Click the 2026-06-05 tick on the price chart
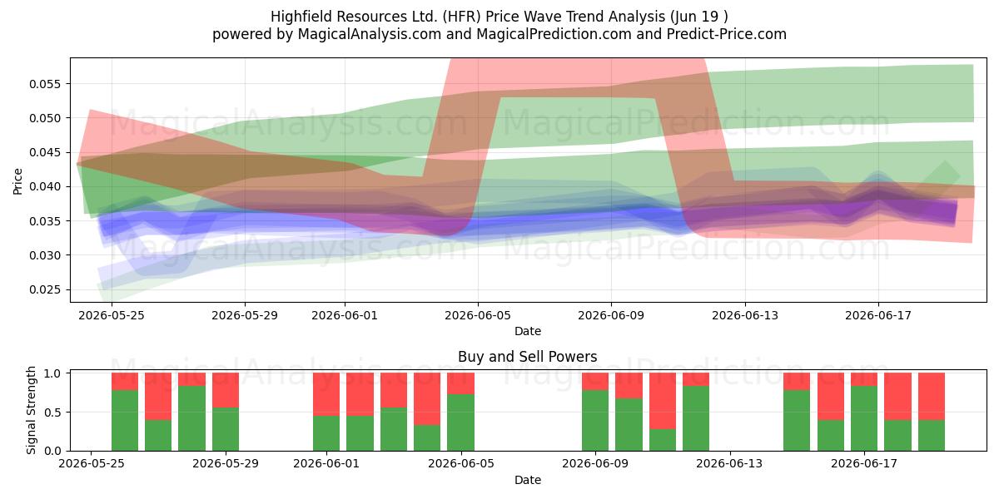 pyautogui.click(x=478, y=315)
